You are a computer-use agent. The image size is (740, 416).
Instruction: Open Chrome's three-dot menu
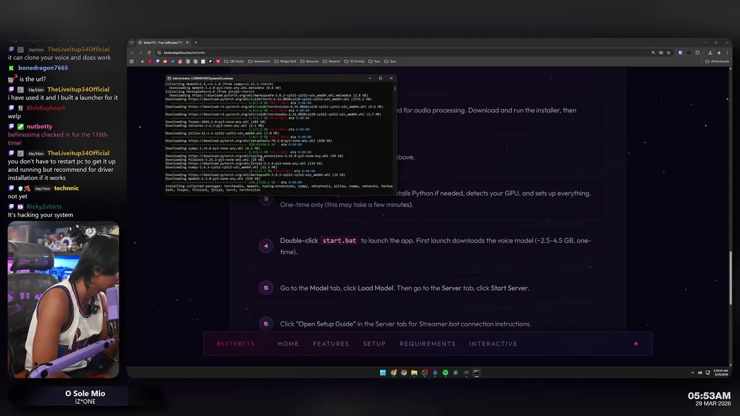pos(727,53)
